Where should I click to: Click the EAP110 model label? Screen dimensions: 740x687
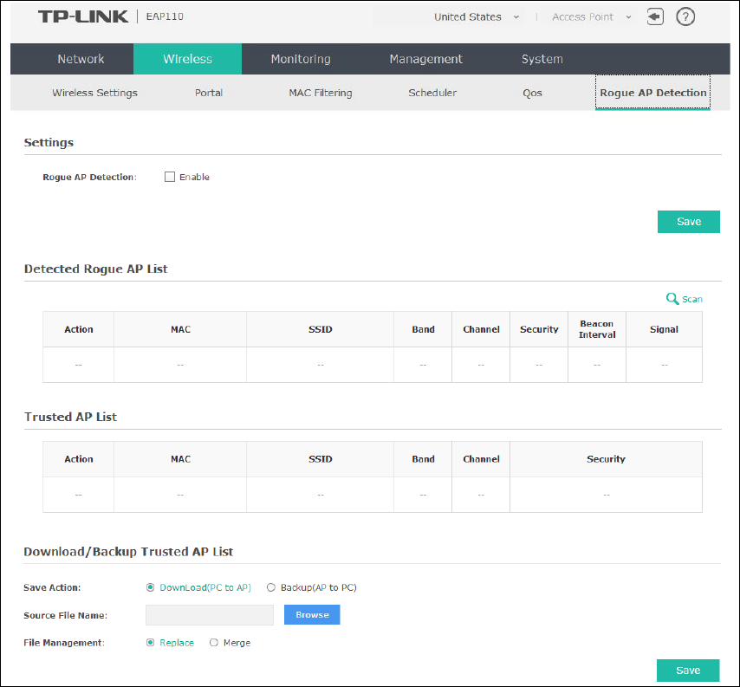coord(165,16)
